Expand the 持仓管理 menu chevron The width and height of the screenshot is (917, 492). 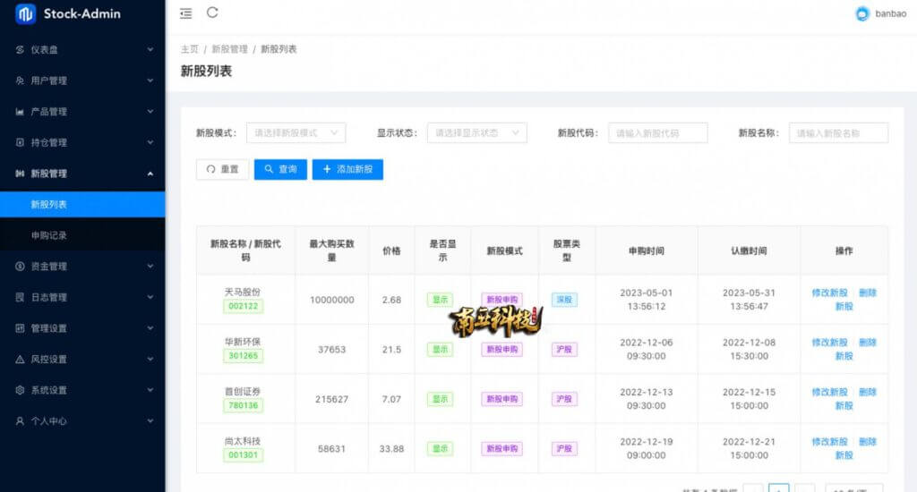(x=150, y=142)
